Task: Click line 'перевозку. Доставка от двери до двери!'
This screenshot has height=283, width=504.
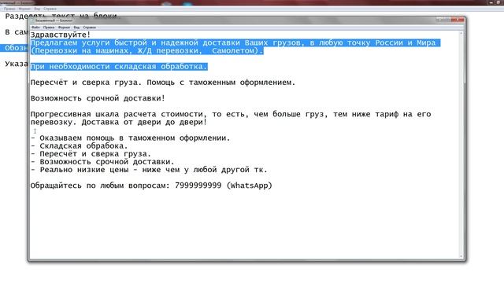Action: [119, 123]
